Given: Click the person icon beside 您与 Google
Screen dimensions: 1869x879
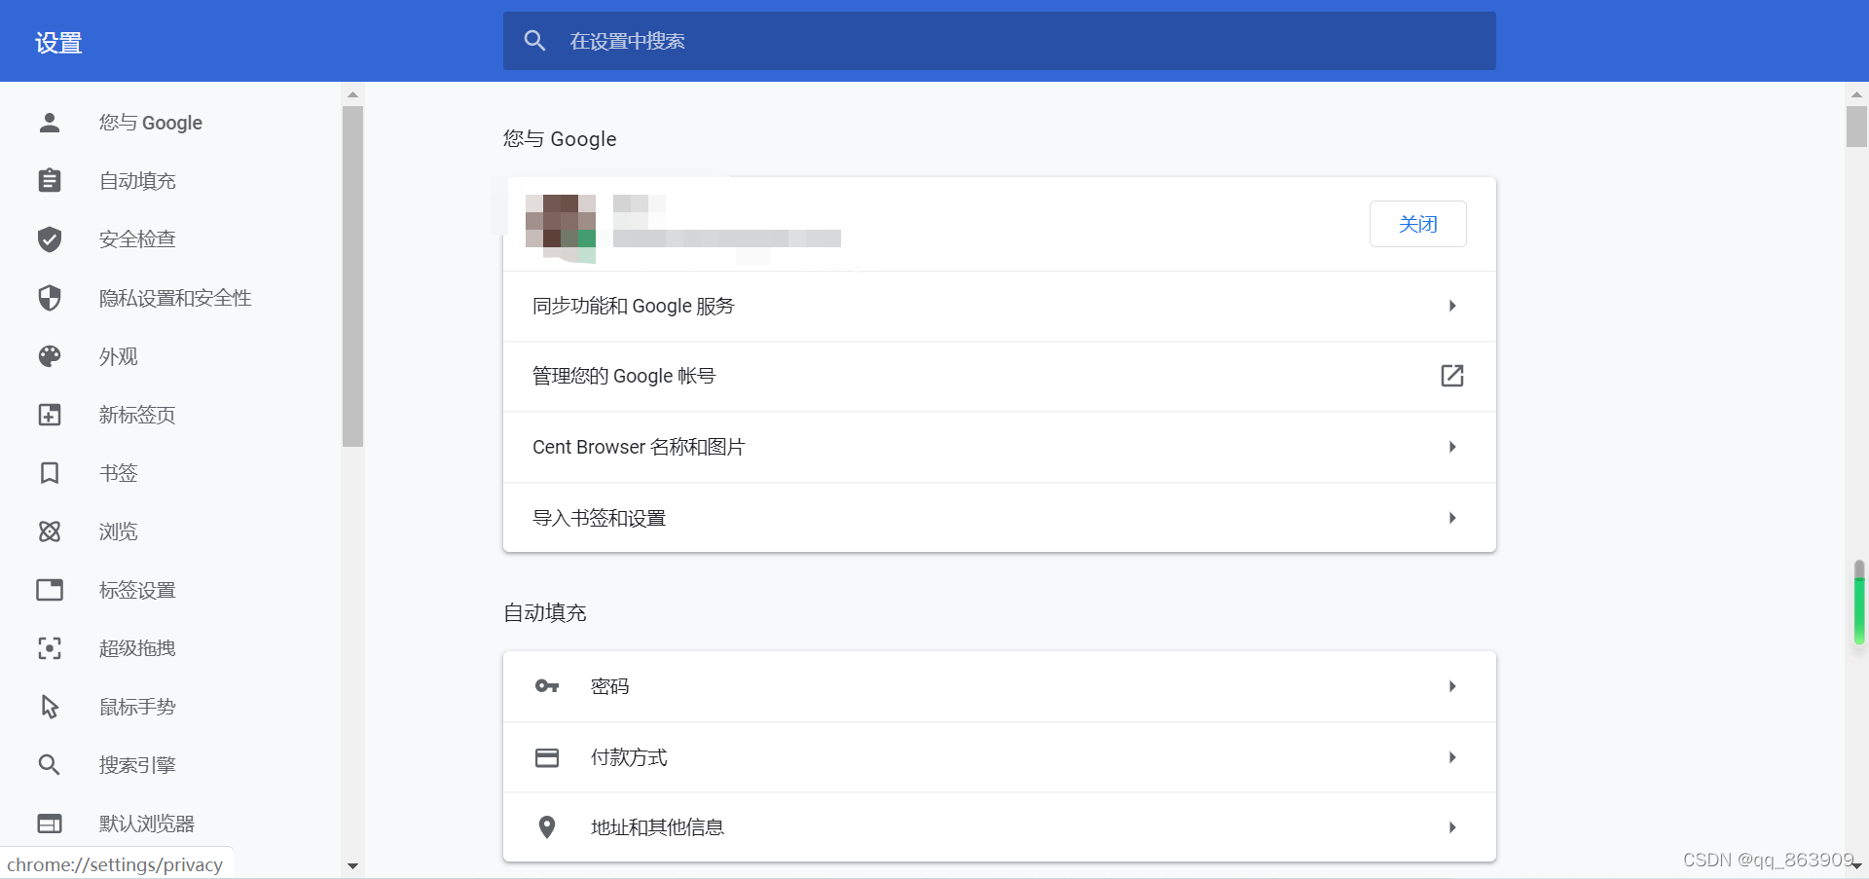Looking at the screenshot, I should (50, 123).
